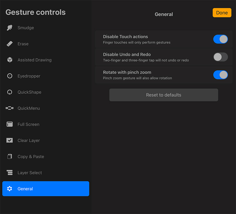Click the QuickShape icon
This screenshot has width=236, height=214.
tap(10, 92)
